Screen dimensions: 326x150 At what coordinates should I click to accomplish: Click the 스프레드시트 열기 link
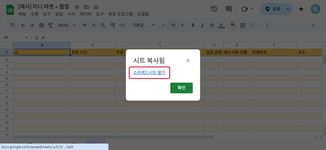pos(149,72)
